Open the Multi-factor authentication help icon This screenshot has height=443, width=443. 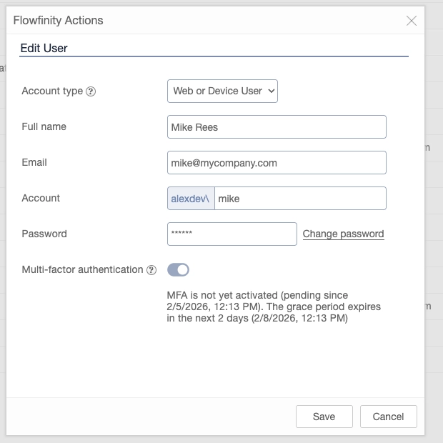point(151,270)
